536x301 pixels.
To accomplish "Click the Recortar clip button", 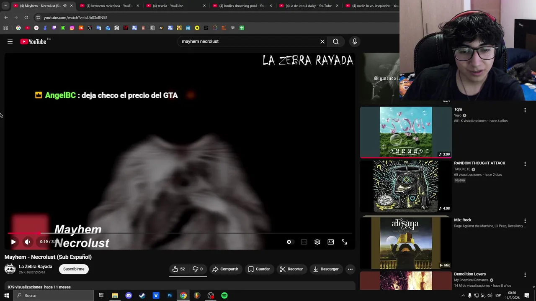I will [x=291, y=269].
